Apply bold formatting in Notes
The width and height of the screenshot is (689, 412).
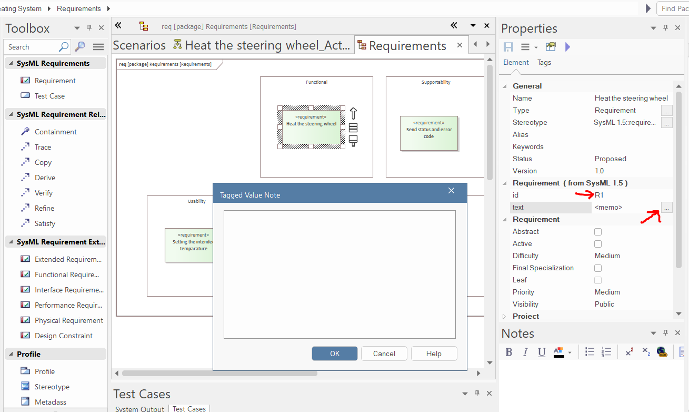coord(509,352)
